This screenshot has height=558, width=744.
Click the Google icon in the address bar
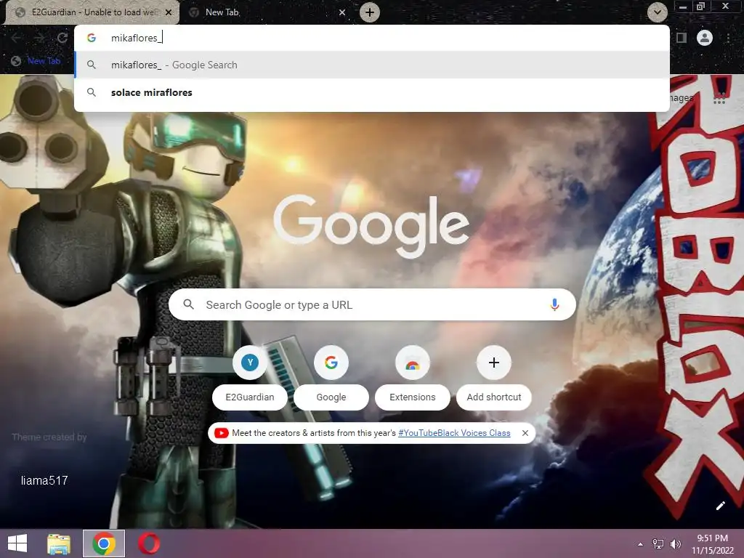tap(92, 38)
